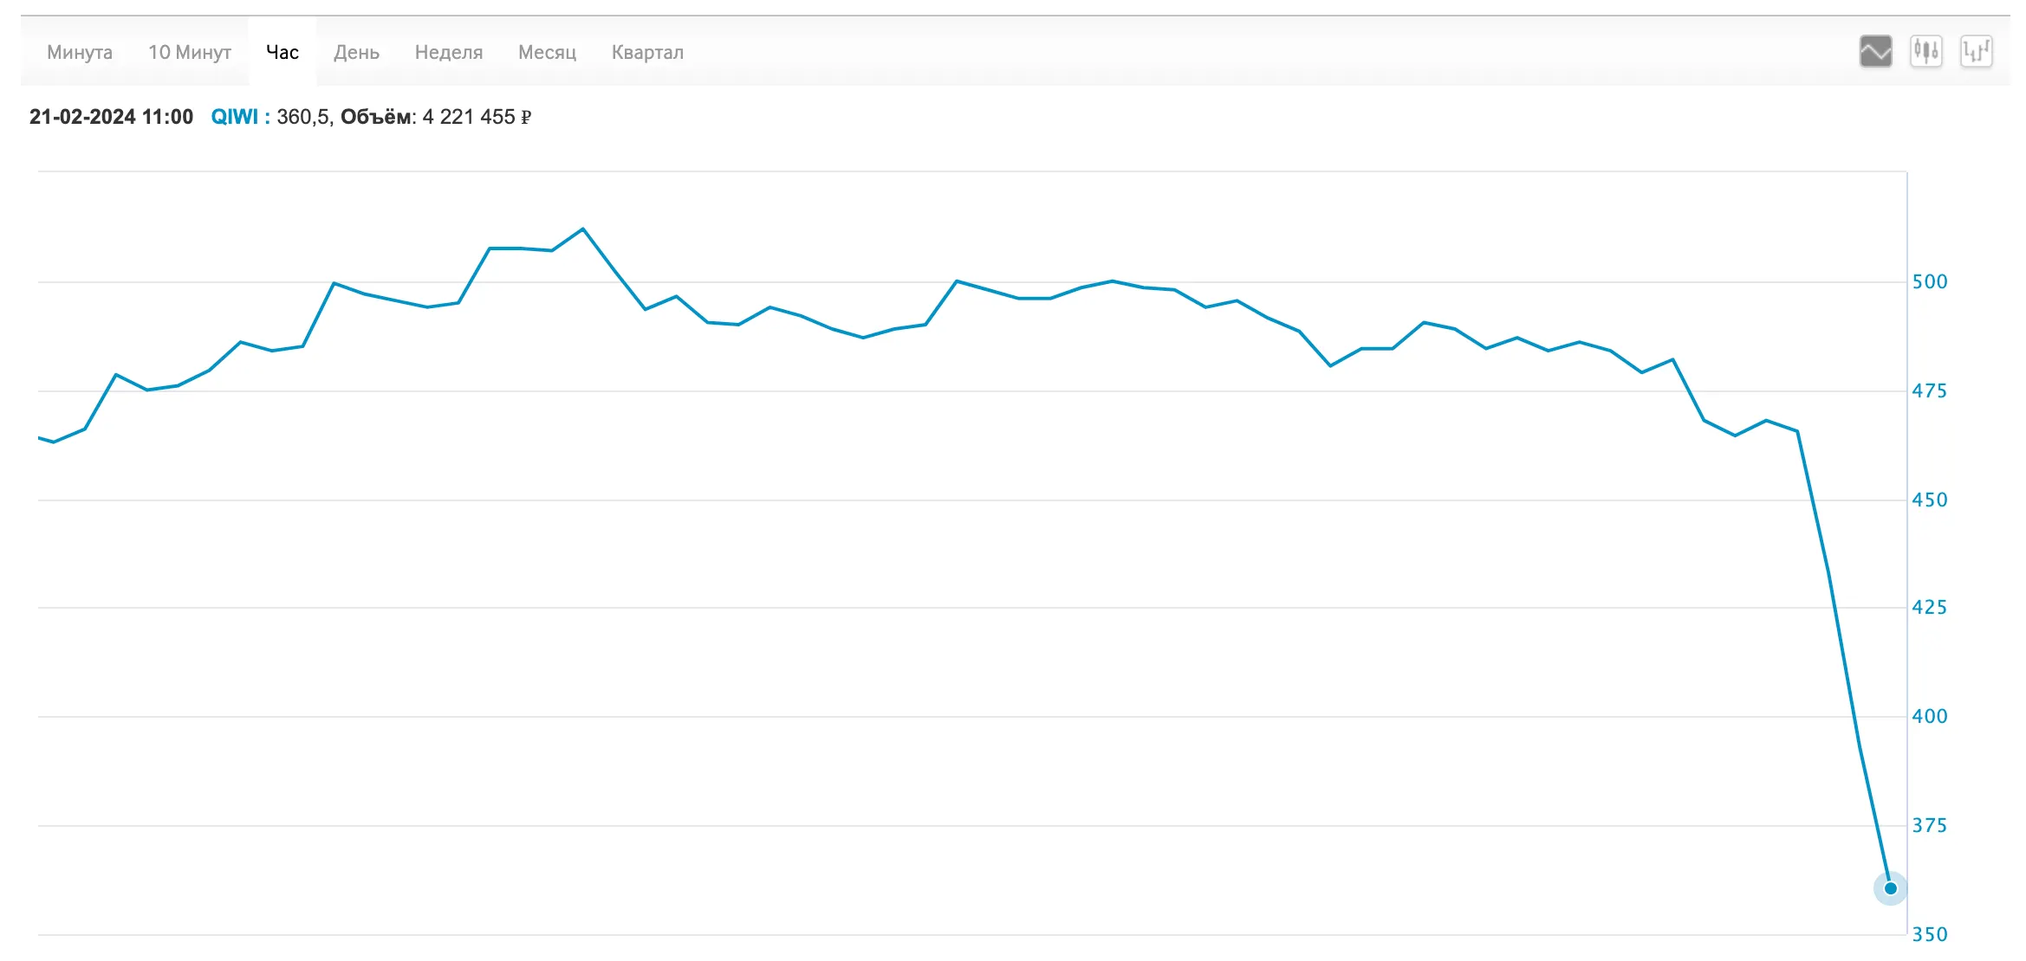Click the 400 price axis label
The image size is (2026, 961).
pos(1930,717)
